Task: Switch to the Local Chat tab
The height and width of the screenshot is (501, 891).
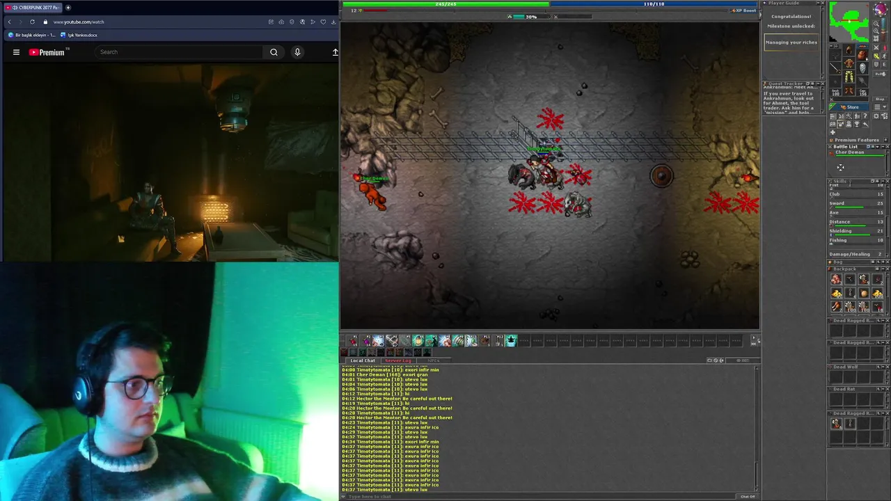Action: point(362,360)
